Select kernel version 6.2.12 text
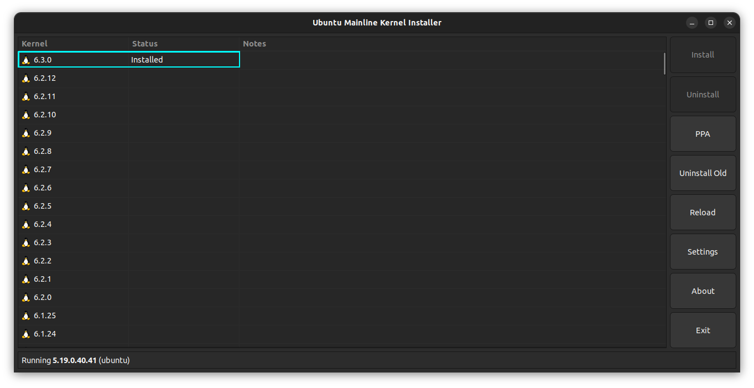Screen dimensions: 754x388 click(x=45, y=78)
